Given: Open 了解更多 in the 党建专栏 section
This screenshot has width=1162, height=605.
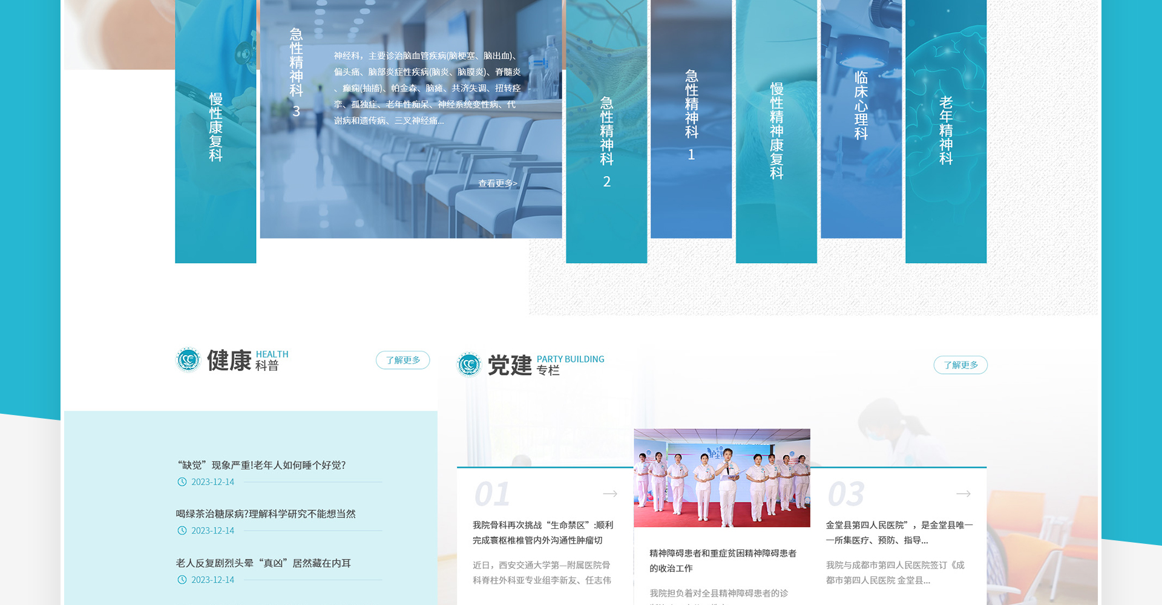Looking at the screenshot, I should 960,365.
